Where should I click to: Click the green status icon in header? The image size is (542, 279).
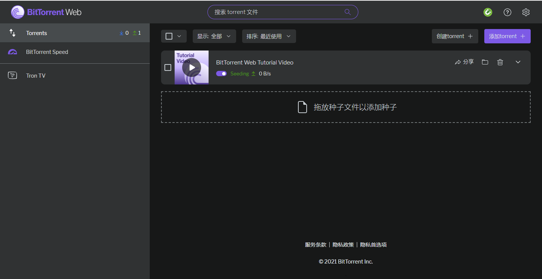pyautogui.click(x=488, y=12)
